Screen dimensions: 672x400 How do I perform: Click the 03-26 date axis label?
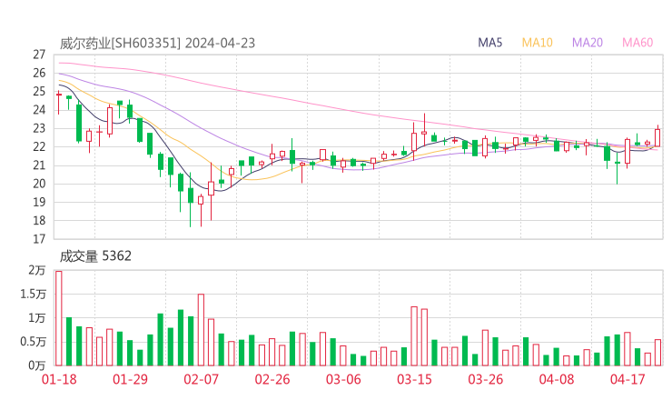[485, 379]
